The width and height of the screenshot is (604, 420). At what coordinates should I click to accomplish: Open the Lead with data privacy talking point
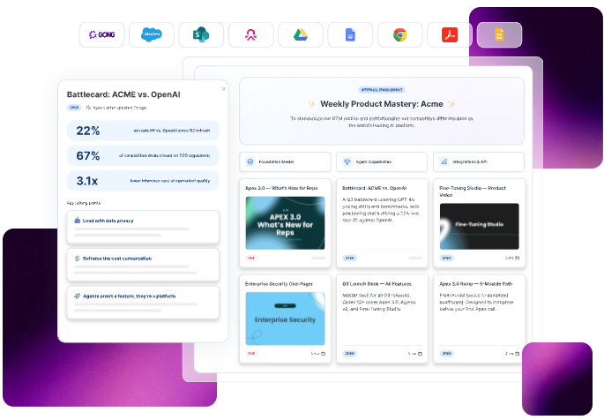coord(143,227)
